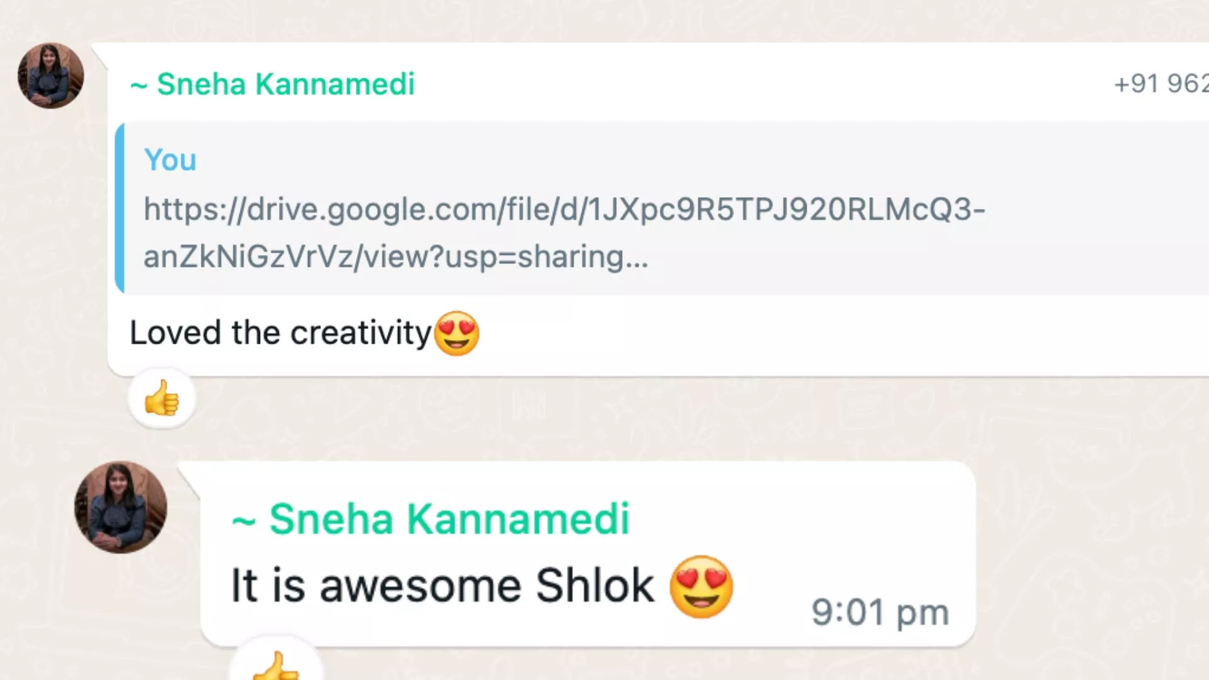
Task: Open Sneha's profile photo beside the quoted-reply message
Action: 50,76
